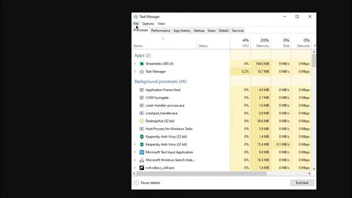Select the Streamlabs OBS (5) row name

(159, 64)
